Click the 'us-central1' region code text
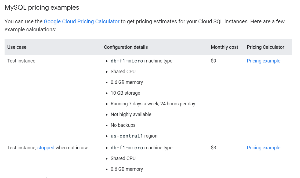The height and width of the screenshot is (178, 300). pos(126,136)
